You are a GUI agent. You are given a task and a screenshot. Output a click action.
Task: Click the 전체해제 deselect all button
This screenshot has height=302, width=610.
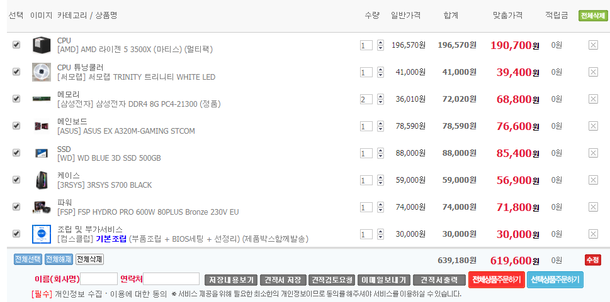point(59,259)
